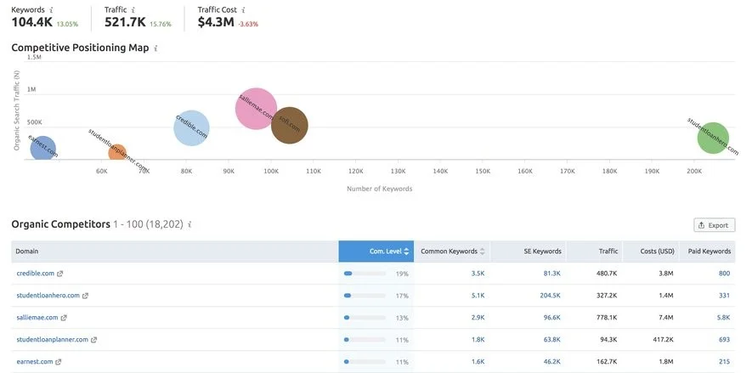This screenshot has width=752, height=373.
Task: Click info icon next to Keywords metric
Action: point(51,9)
